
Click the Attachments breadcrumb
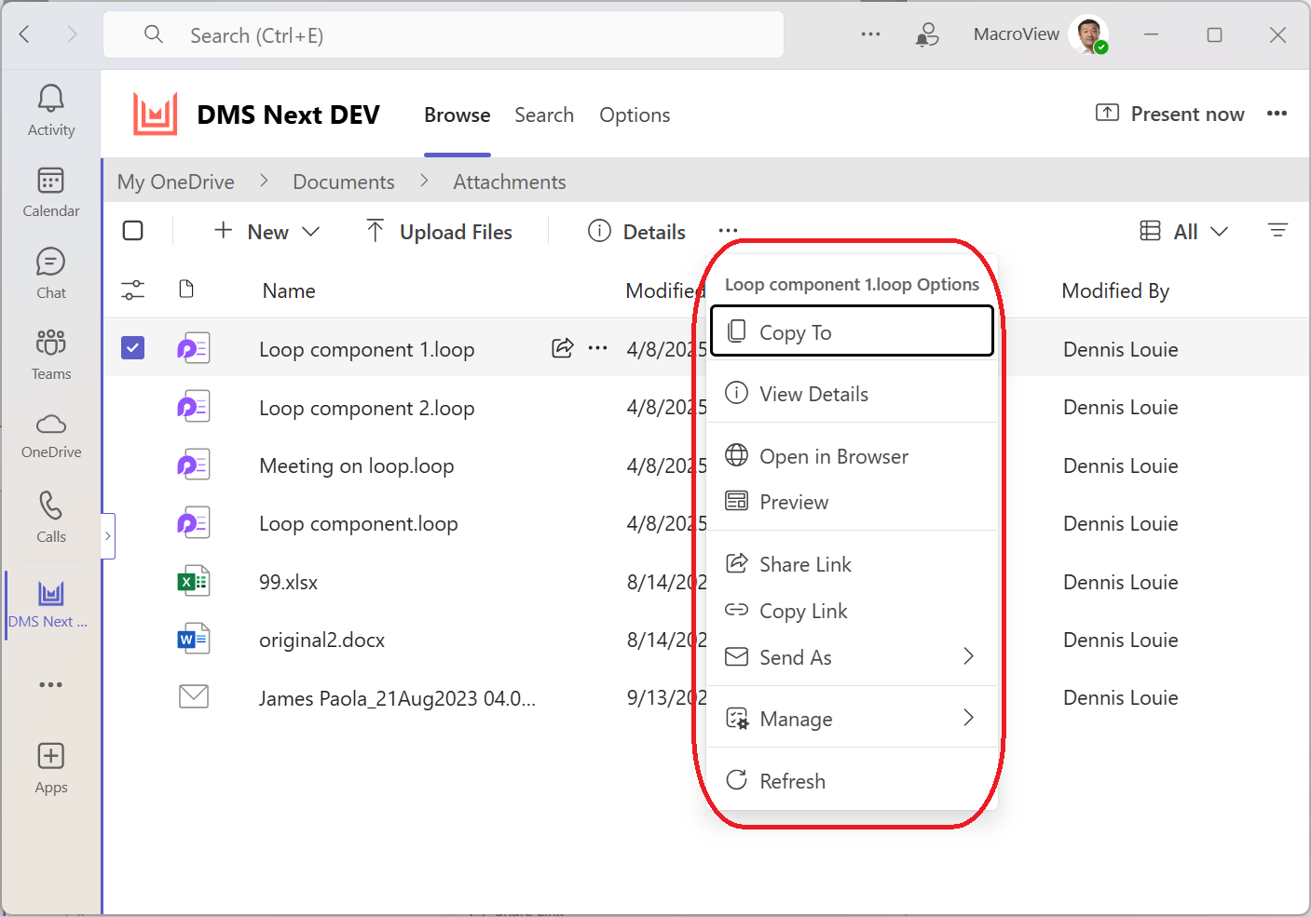click(x=510, y=182)
